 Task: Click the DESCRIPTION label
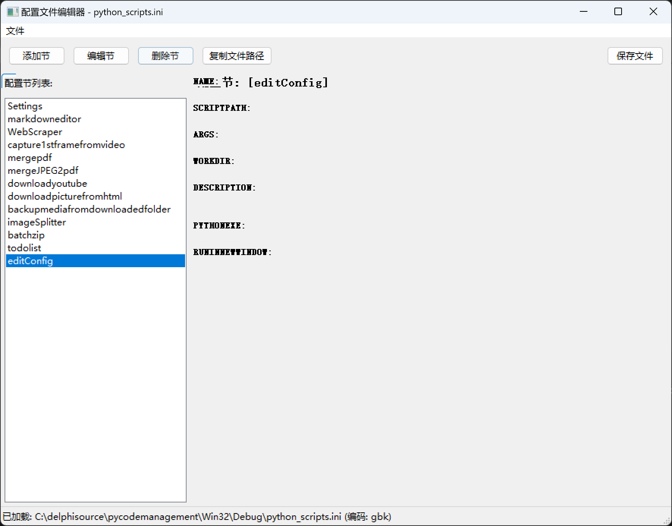[225, 187]
